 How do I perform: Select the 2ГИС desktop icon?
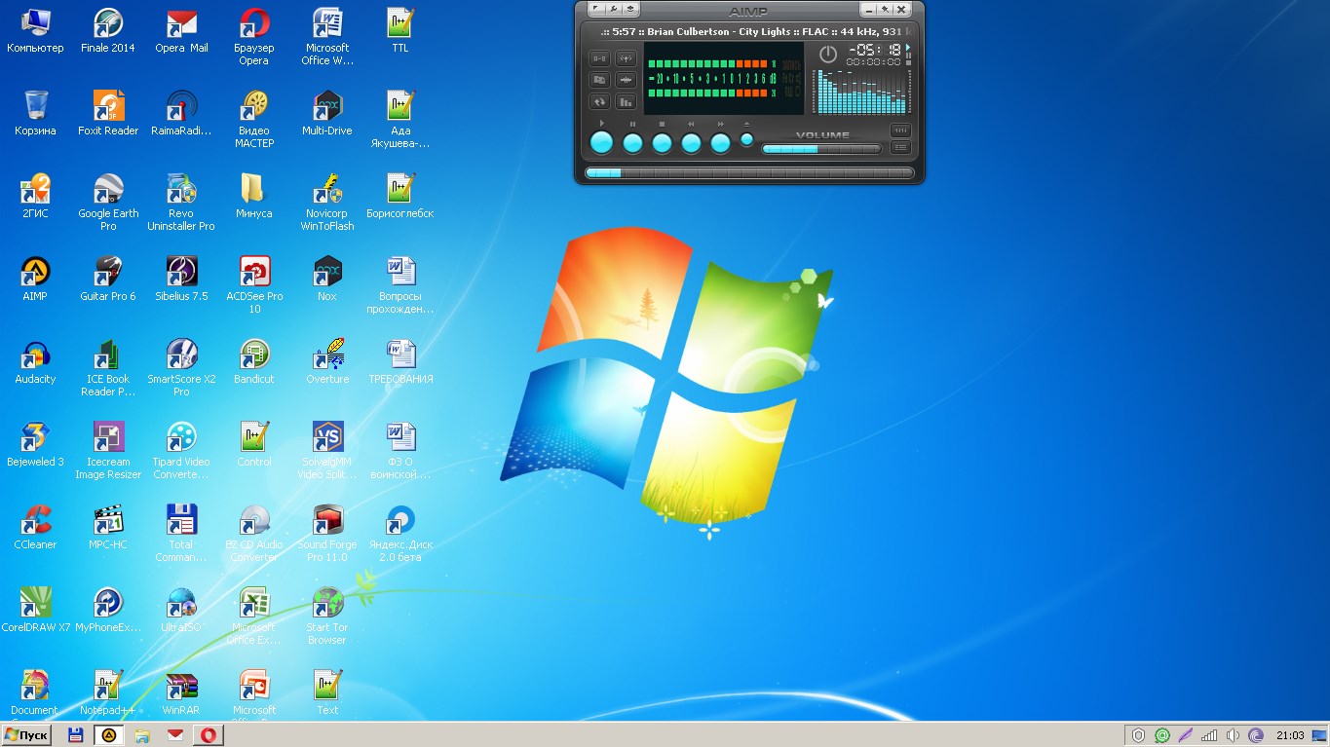[x=35, y=197]
